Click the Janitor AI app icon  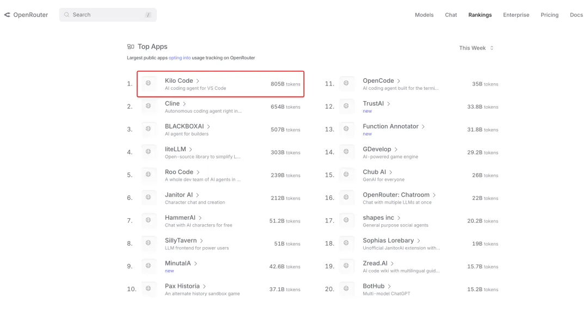click(149, 198)
